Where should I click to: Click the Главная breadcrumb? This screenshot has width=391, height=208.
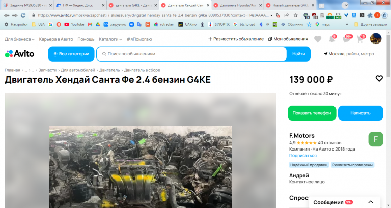pyautogui.click(x=12, y=70)
